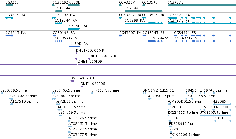Select EST AT22677.5prime
236x139 pixels.
click(x=82, y=129)
